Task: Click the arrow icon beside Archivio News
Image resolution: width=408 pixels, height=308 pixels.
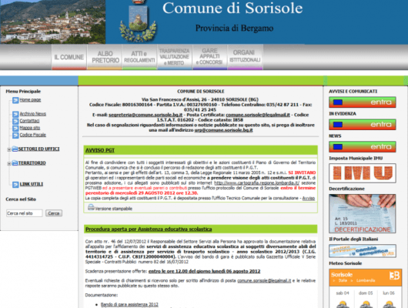Action: 15,114
